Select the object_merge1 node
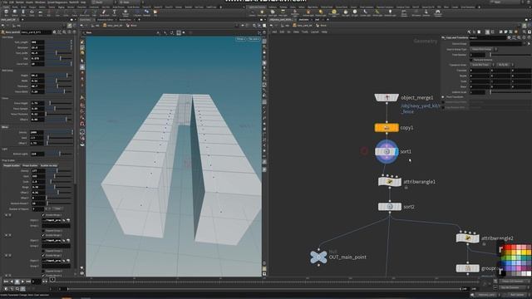 pyautogui.click(x=387, y=98)
